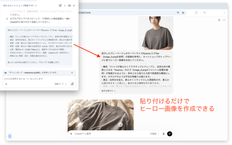Remove the shared ダッシュボード - makeshop byGMO tab
Image resolution: width=232 pixels, height=145 pixels.
(72, 73)
